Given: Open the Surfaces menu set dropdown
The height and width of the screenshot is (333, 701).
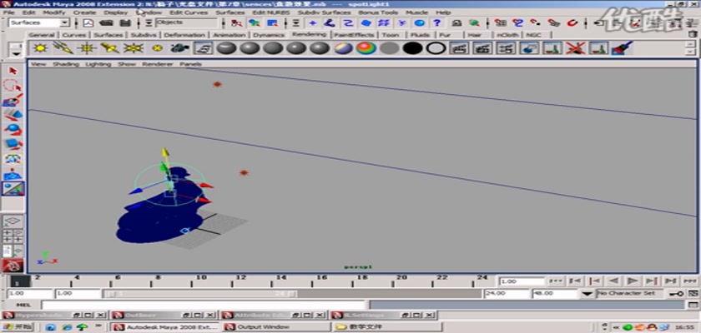Looking at the screenshot, I should 65,22.
